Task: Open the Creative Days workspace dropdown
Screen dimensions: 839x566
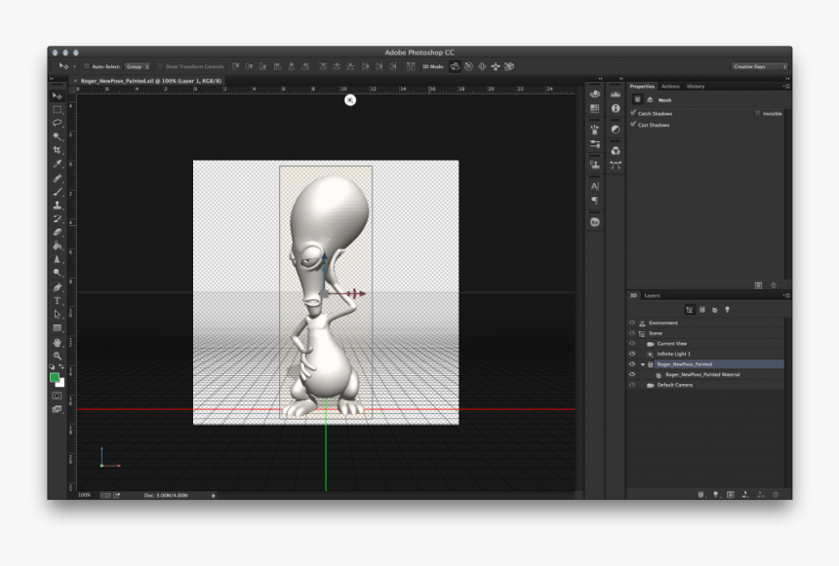Action: pos(759,66)
